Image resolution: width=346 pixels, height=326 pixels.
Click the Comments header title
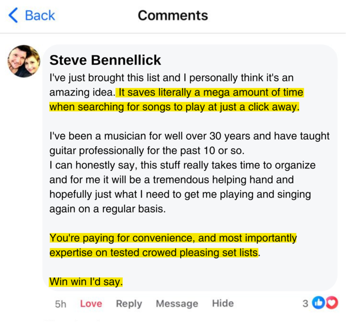(x=173, y=16)
